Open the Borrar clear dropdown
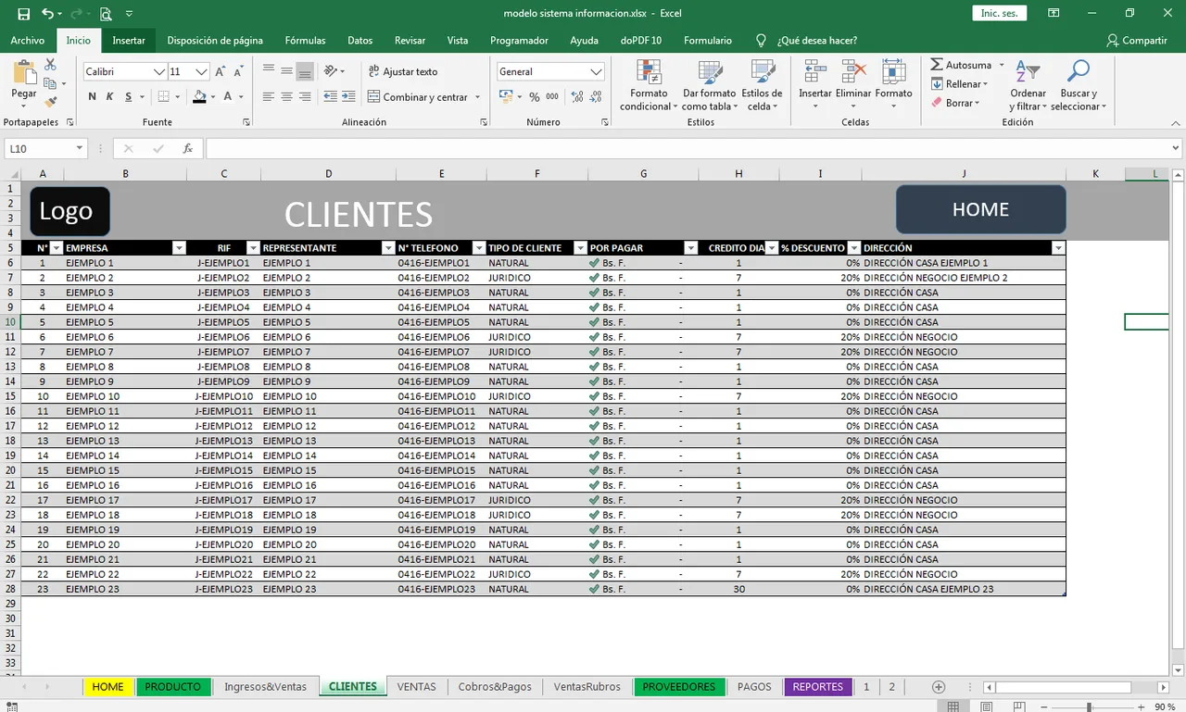 [977, 103]
